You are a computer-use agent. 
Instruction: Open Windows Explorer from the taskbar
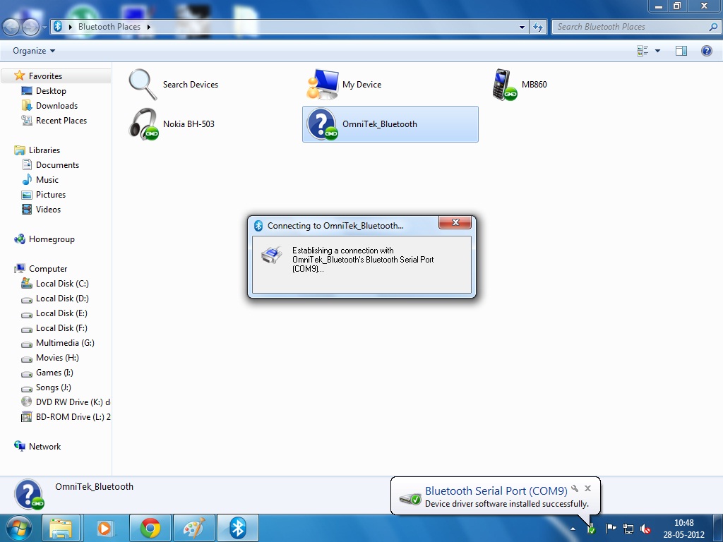[x=61, y=528]
